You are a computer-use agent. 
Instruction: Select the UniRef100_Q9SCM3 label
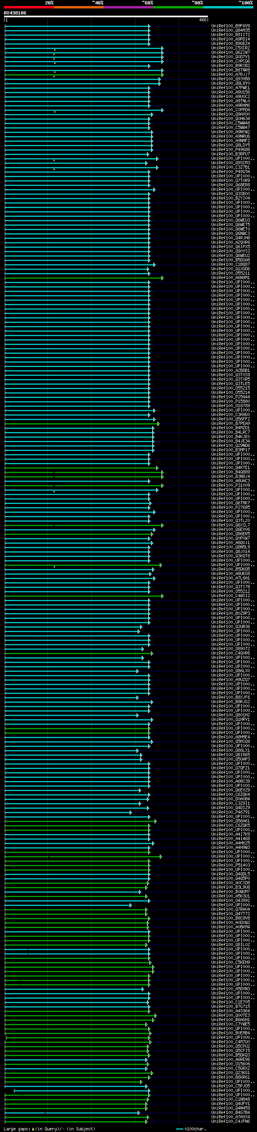[x=230, y=163]
